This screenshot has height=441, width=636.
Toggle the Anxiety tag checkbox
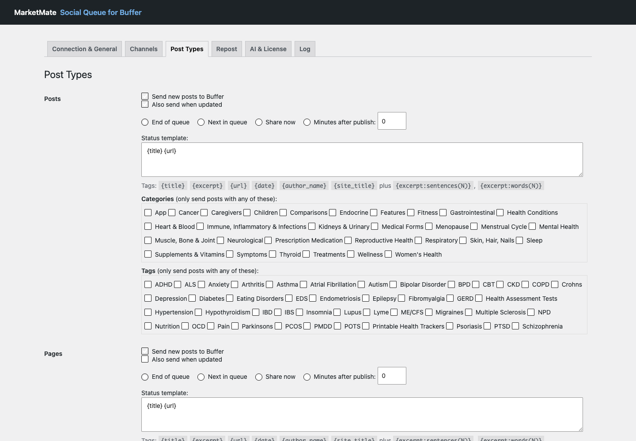[x=201, y=284]
